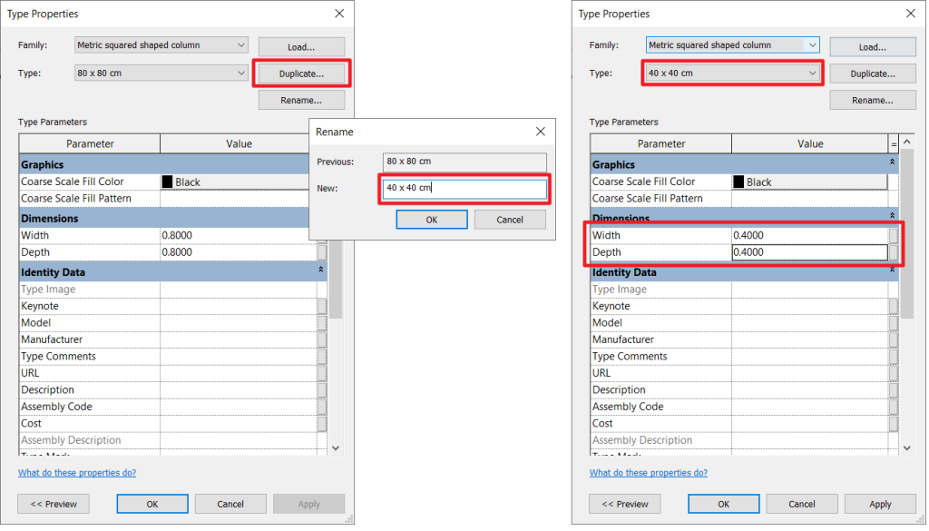Image resolution: width=929 pixels, height=531 pixels.
Task: Click Apply in 40 x 40 cm dialog
Action: pyautogui.click(x=880, y=504)
